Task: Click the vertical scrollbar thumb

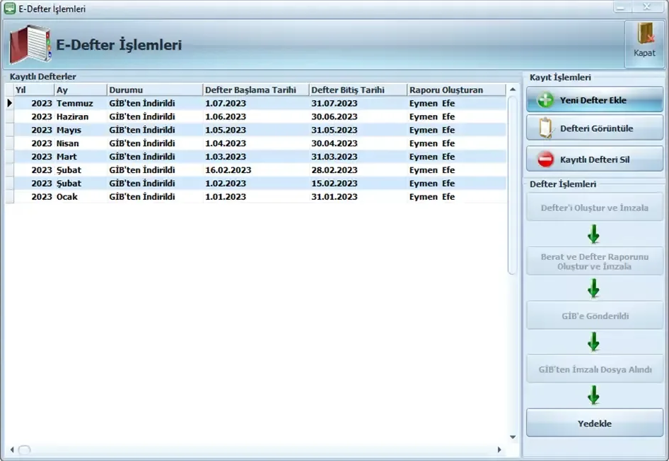Action: pyautogui.click(x=513, y=185)
